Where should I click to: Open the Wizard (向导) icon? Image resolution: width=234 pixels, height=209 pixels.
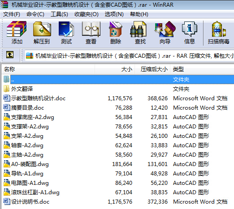coord(165,29)
